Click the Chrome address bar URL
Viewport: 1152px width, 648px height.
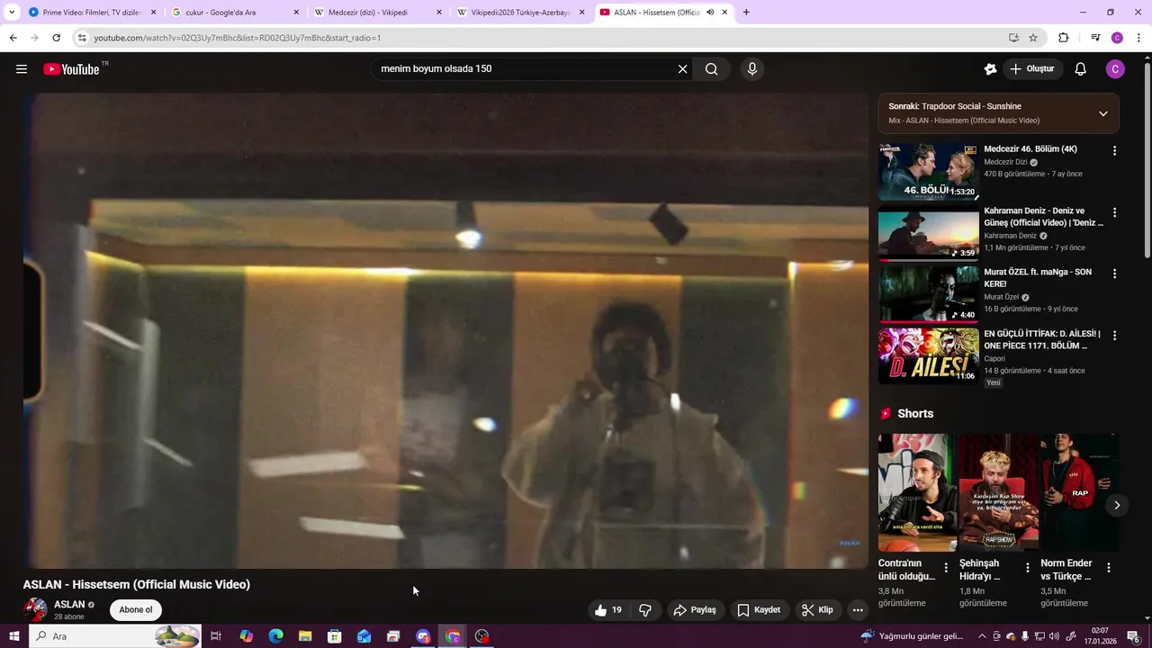[238, 38]
